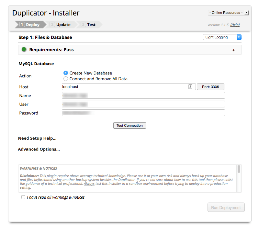Click the autofill icon in Host field

190,87
